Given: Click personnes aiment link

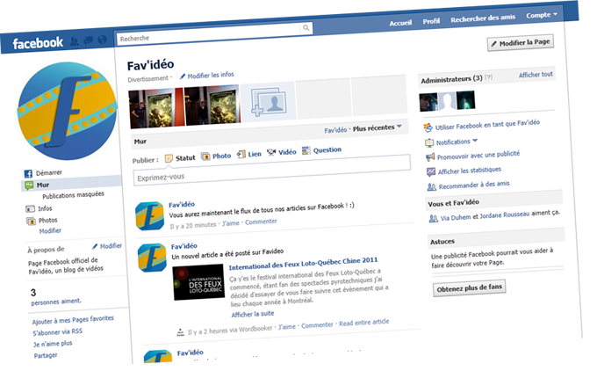Looking at the screenshot, I should 56,302.
